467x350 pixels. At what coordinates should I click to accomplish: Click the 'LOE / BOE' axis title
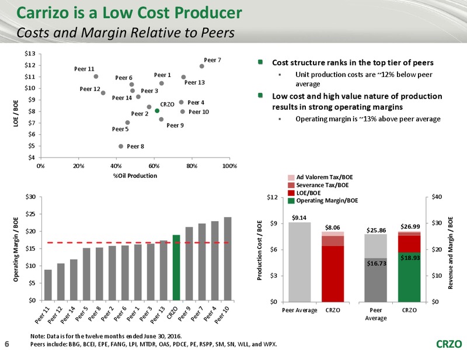click(x=16, y=113)
